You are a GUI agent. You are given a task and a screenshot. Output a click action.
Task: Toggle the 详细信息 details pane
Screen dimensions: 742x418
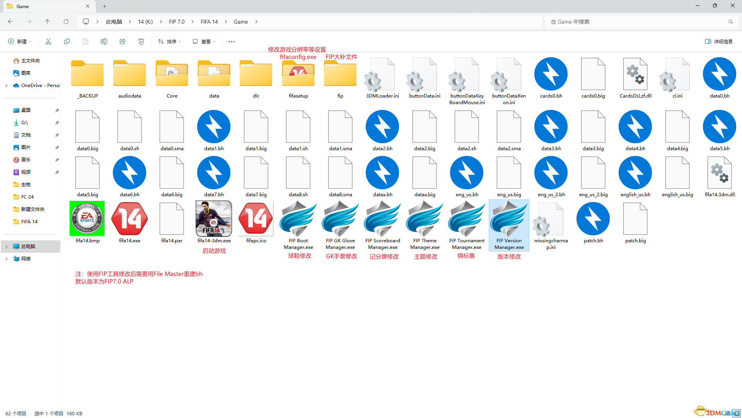click(x=718, y=41)
